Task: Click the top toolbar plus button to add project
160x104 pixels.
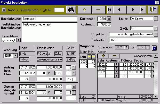Action: [85, 10]
